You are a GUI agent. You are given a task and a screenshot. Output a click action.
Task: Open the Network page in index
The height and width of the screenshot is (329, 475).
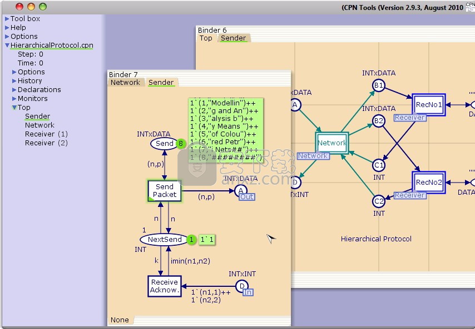coord(39,125)
